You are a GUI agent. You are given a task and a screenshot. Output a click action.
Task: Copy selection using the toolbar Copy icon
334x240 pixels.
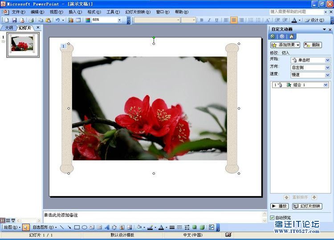click(x=41, y=20)
